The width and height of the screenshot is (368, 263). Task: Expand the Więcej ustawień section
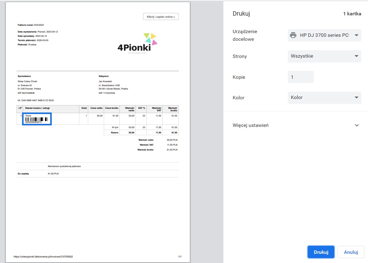click(296, 125)
